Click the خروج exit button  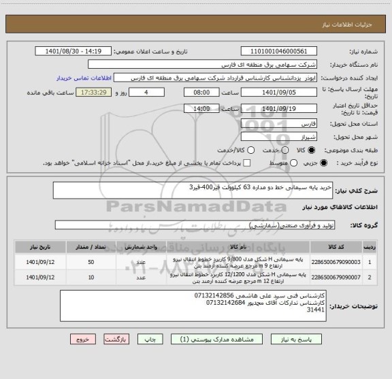[83, 340]
